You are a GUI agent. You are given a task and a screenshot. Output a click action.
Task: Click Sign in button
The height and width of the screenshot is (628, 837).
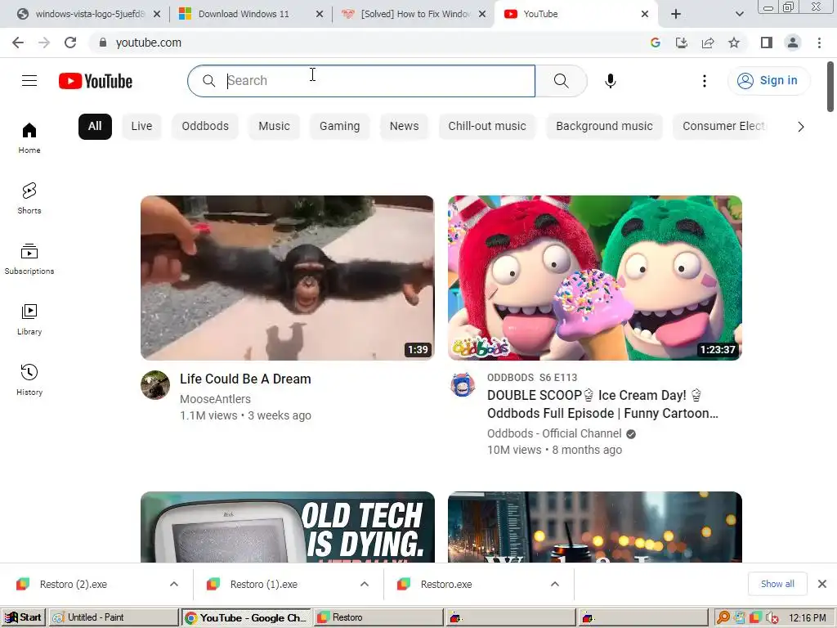tap(768, 81)
